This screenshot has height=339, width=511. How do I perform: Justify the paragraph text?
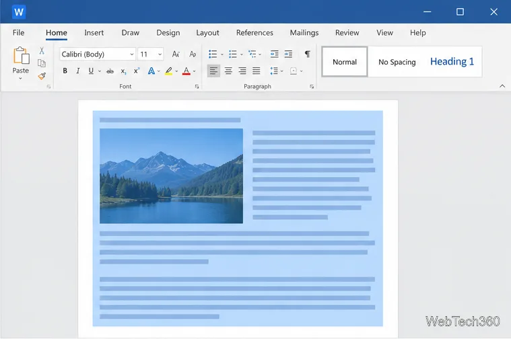(x=256, y=71)
